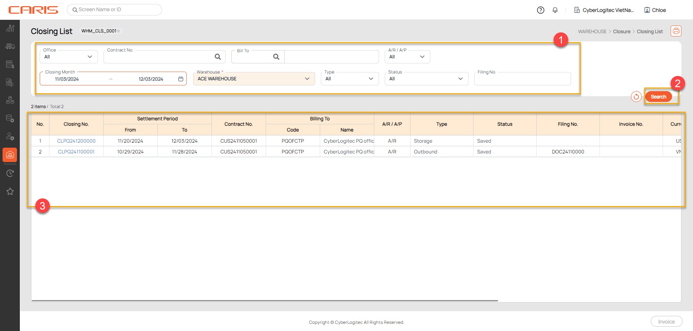This screenshot has height=331, width=693.
Task: Click the help question mark icon
Action: 540,10
